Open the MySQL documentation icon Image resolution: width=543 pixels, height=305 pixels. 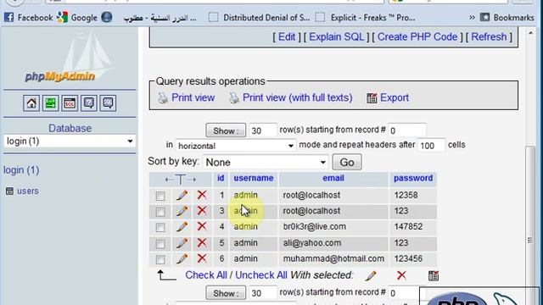(x=108, y=103)
